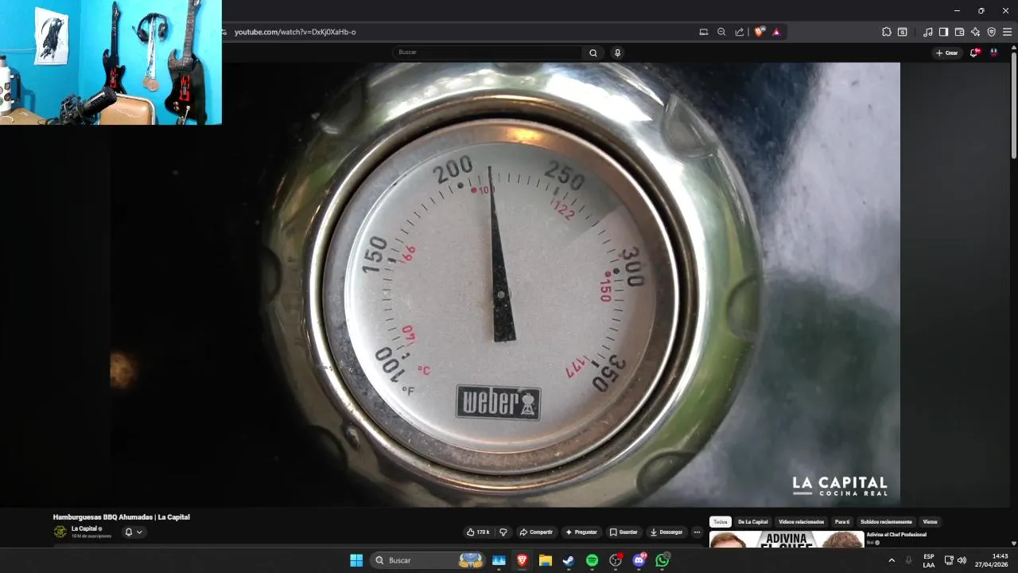This screenshot has height=573, width=1018.
Task: Click the video player to pause
Action: pyautogui.click(x=504, y=284)
